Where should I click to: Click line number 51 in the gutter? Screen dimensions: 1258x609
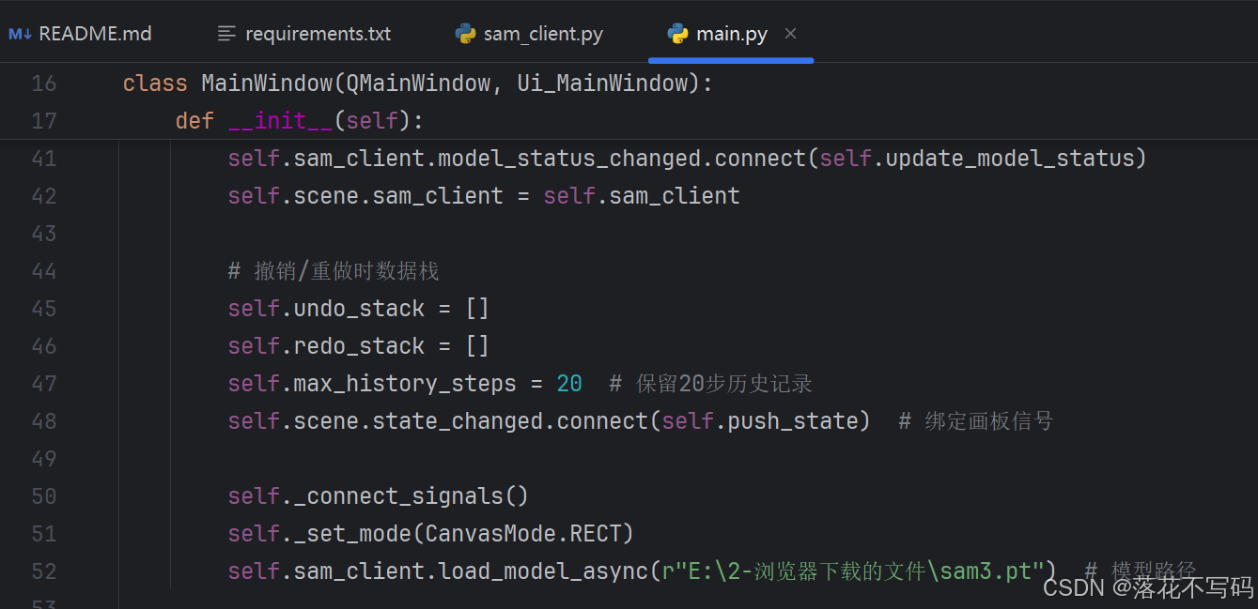click(44, 534)
